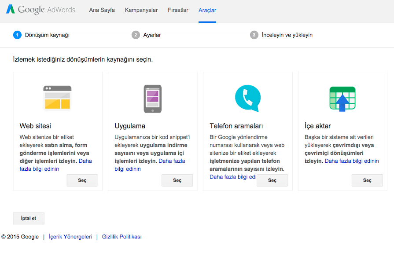This screenshot has width=394, height=271.
Task: Choose Seç for Telefon aramaları
Action: coord(272,180)
